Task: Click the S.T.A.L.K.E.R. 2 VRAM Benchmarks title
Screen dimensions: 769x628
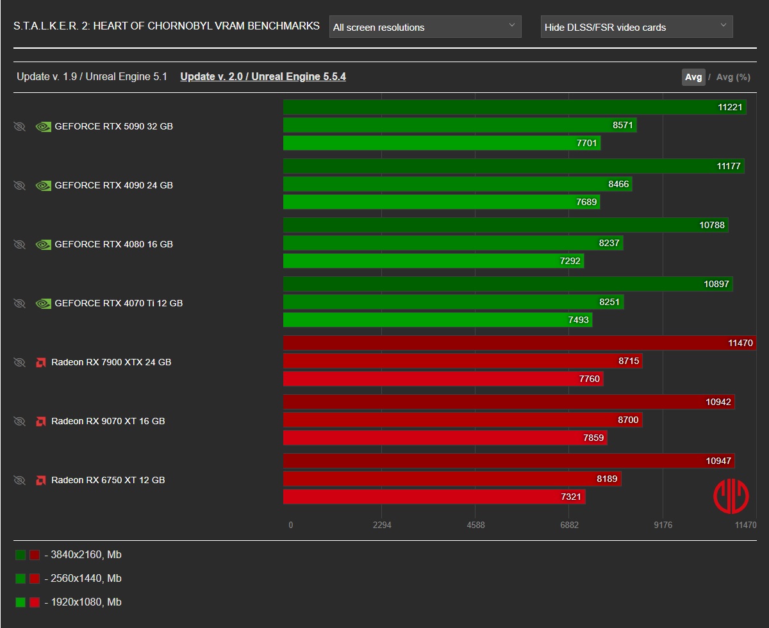Action: coord(167,26)
